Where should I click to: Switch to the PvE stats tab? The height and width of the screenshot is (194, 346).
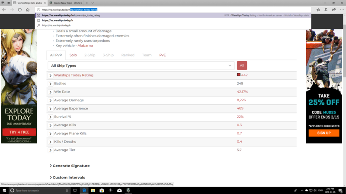tap(162, 55)
